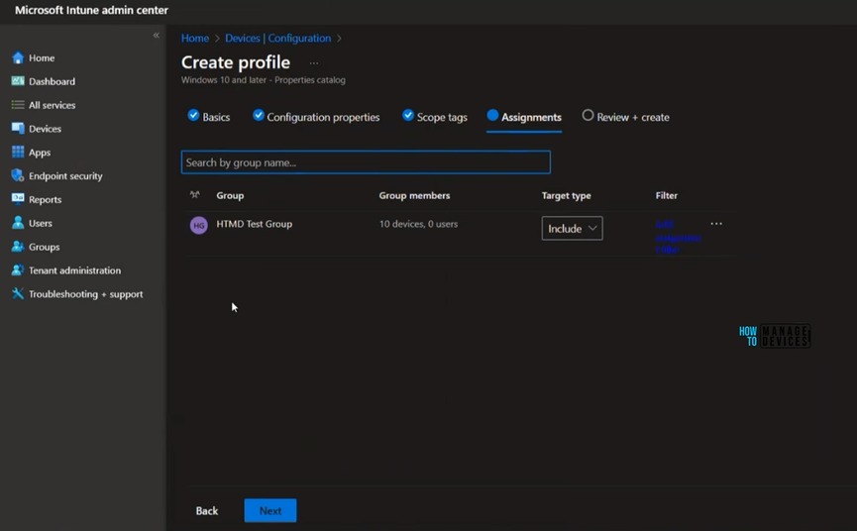Click the Microsoft Intune admin center title
This screenshot has height=531, width=857.
coord(91,10)
